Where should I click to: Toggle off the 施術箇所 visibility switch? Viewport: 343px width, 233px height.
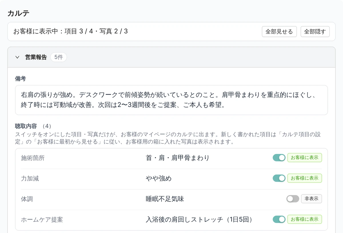pyautogui.click(x=279, y=158)
